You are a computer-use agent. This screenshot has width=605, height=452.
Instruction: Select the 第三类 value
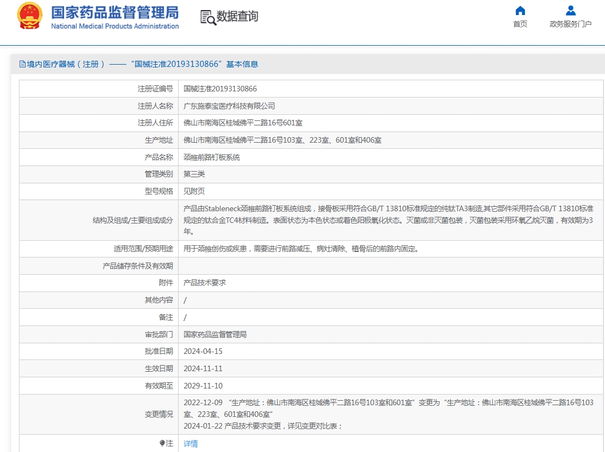(194, 174)
